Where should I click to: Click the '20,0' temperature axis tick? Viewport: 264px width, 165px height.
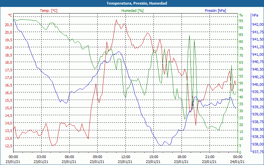pos(9,32)
